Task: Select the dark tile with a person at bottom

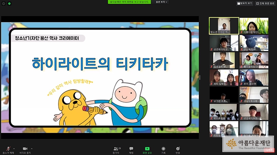Action: [x=224, y=95]
